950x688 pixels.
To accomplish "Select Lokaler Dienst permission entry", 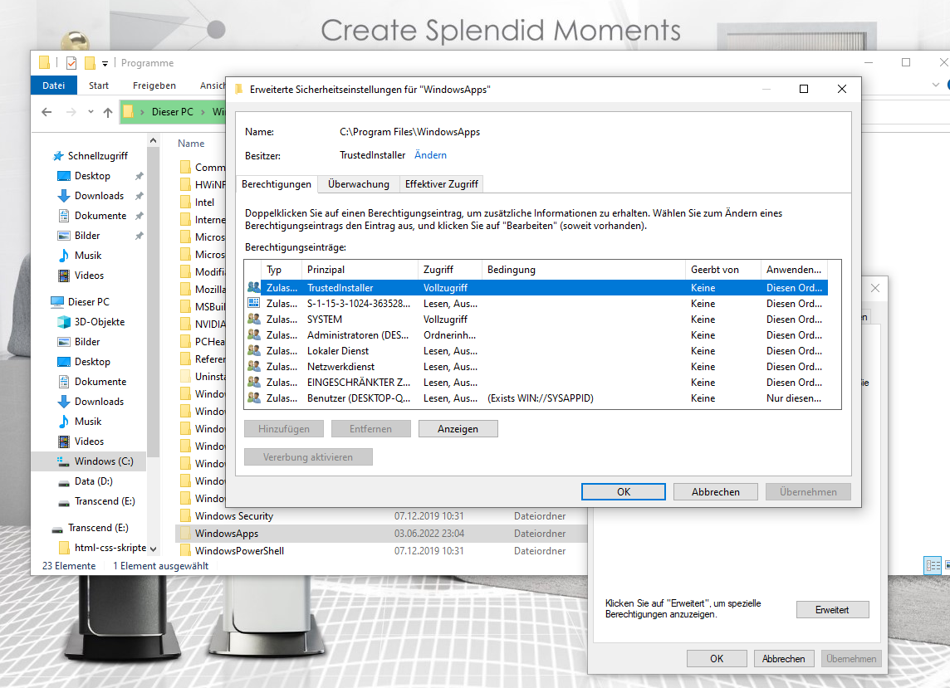I will (536, 351).
